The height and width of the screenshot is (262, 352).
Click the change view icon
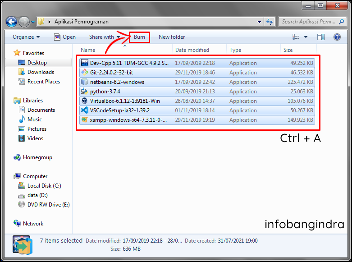coord(296,37)
